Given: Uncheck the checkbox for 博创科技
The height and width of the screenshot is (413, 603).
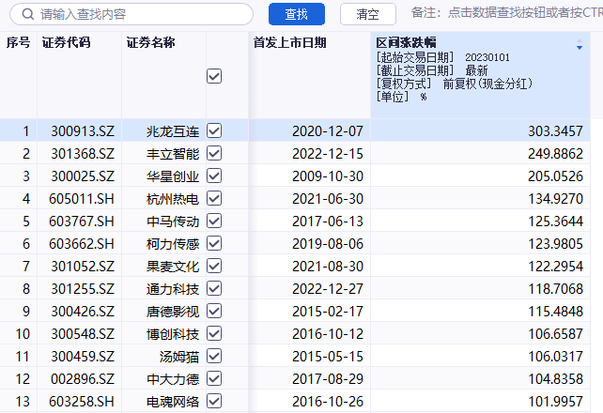Looking at the screenshot, I should pos(214,333).
